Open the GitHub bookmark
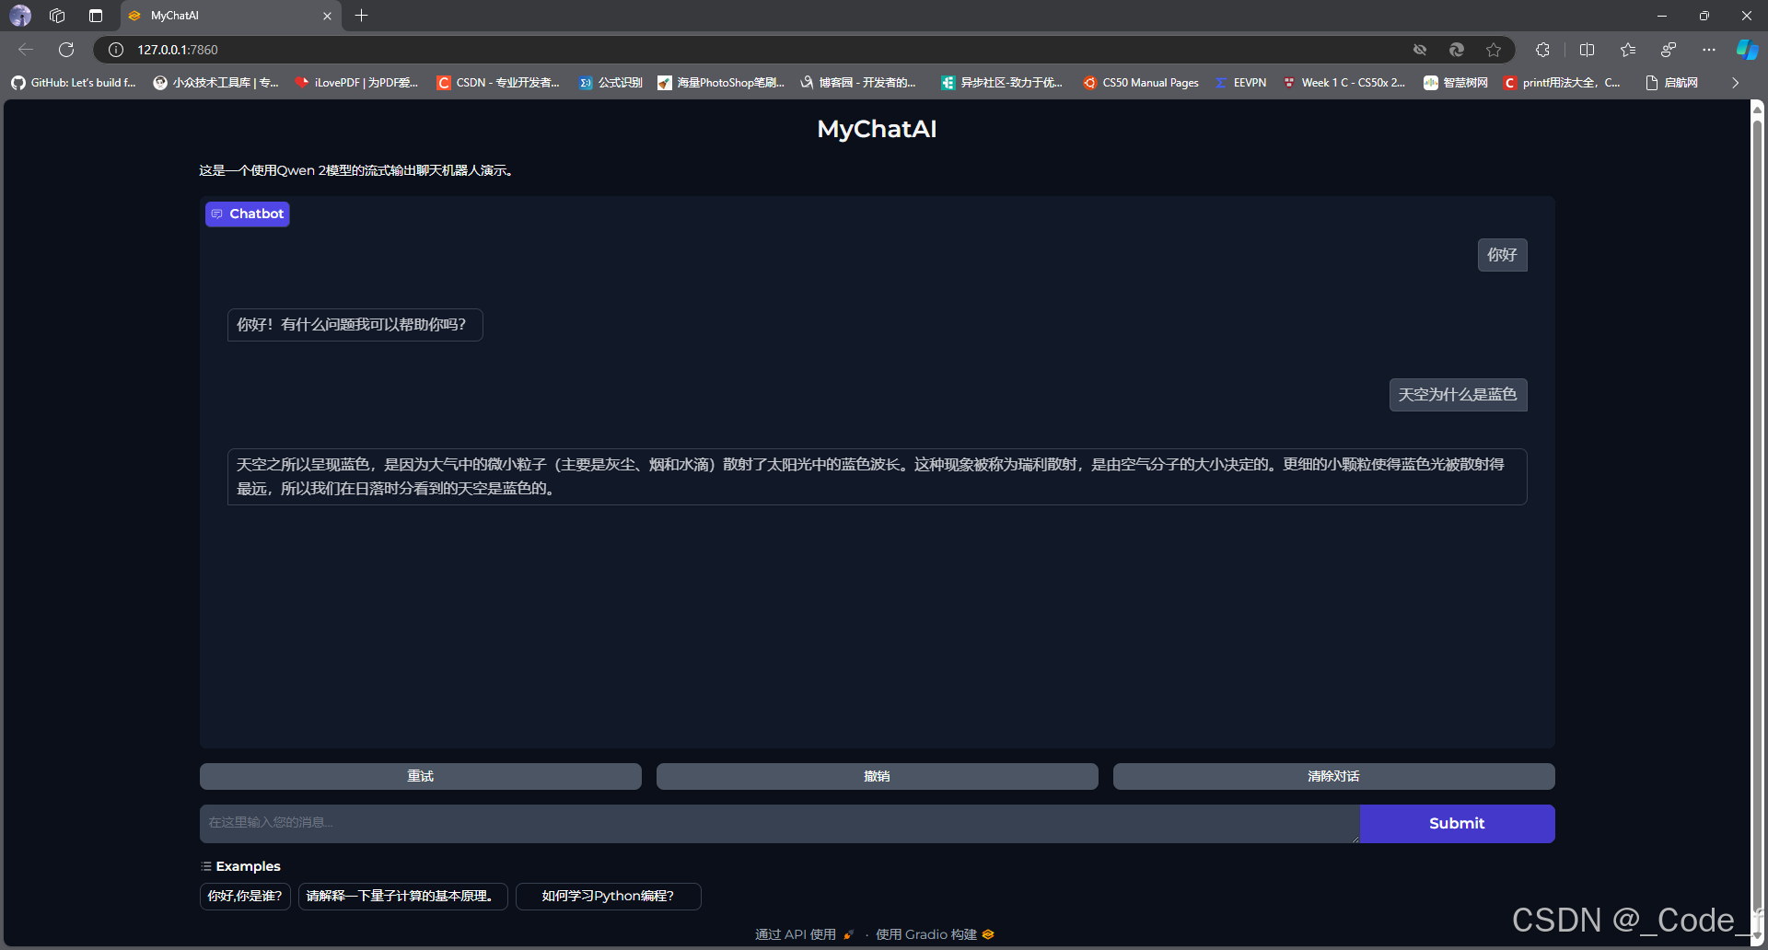 pyautogui.click(x=73, y=82)
